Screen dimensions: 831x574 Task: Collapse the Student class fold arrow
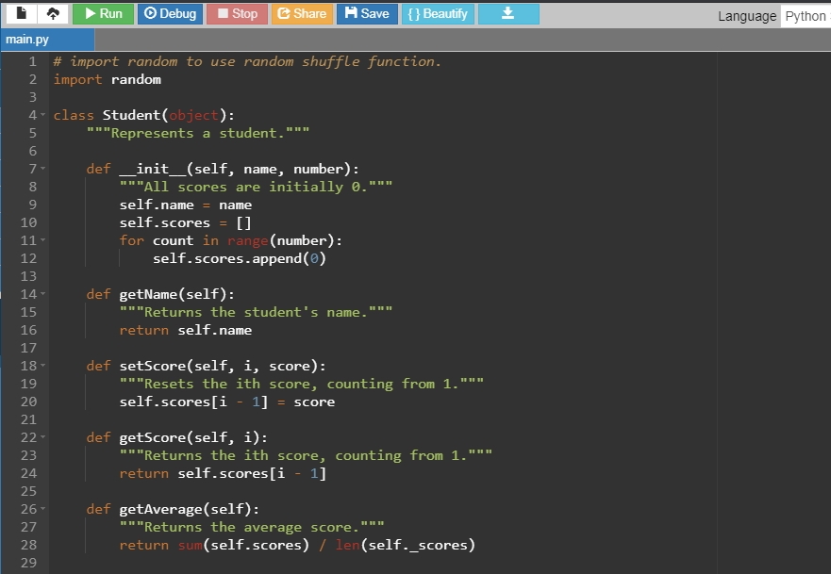tap(44, 116)
